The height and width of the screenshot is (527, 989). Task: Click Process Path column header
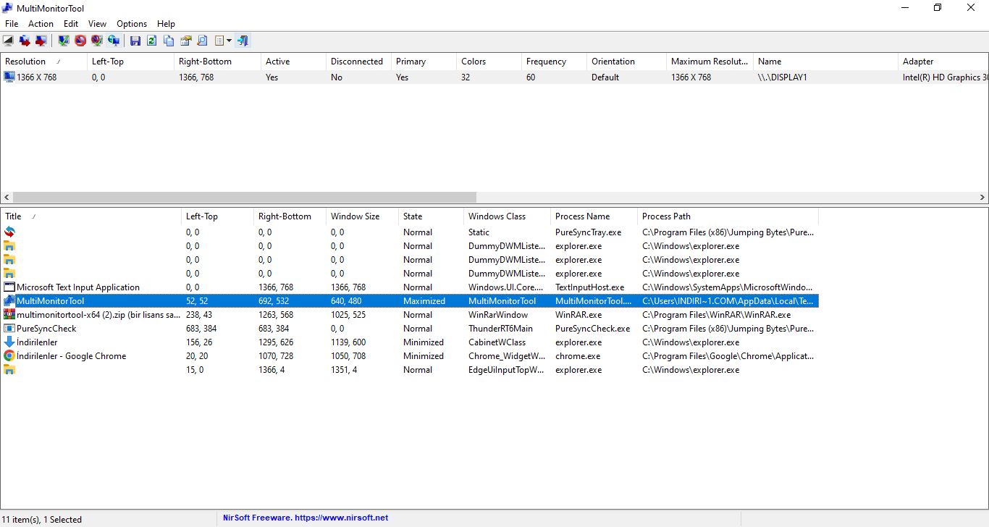coord(728,216)
